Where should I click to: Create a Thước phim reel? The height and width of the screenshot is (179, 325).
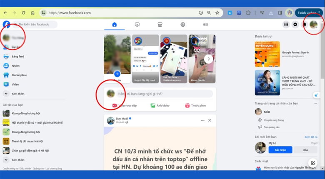195,106
